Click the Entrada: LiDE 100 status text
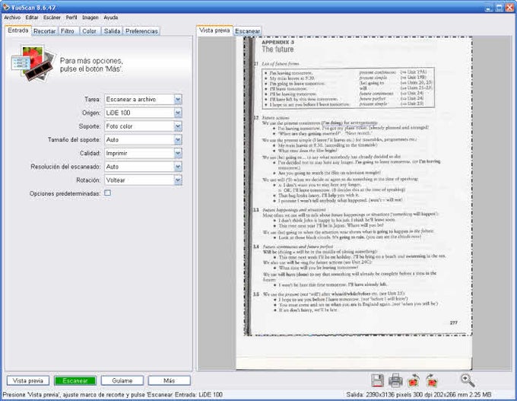 (x=198, y=394)
